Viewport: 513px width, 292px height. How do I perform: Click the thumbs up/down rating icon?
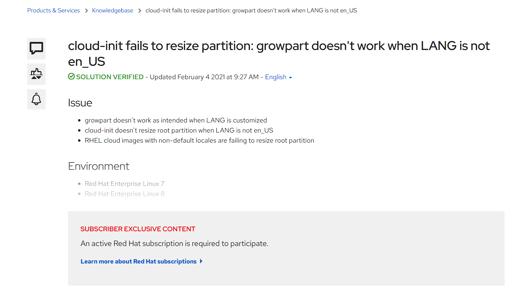tap(36, 74)
